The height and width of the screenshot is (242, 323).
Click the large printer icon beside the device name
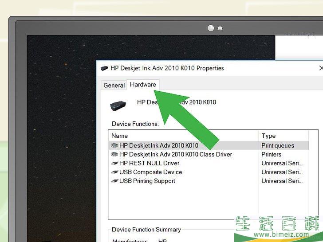tap(118, 105)
